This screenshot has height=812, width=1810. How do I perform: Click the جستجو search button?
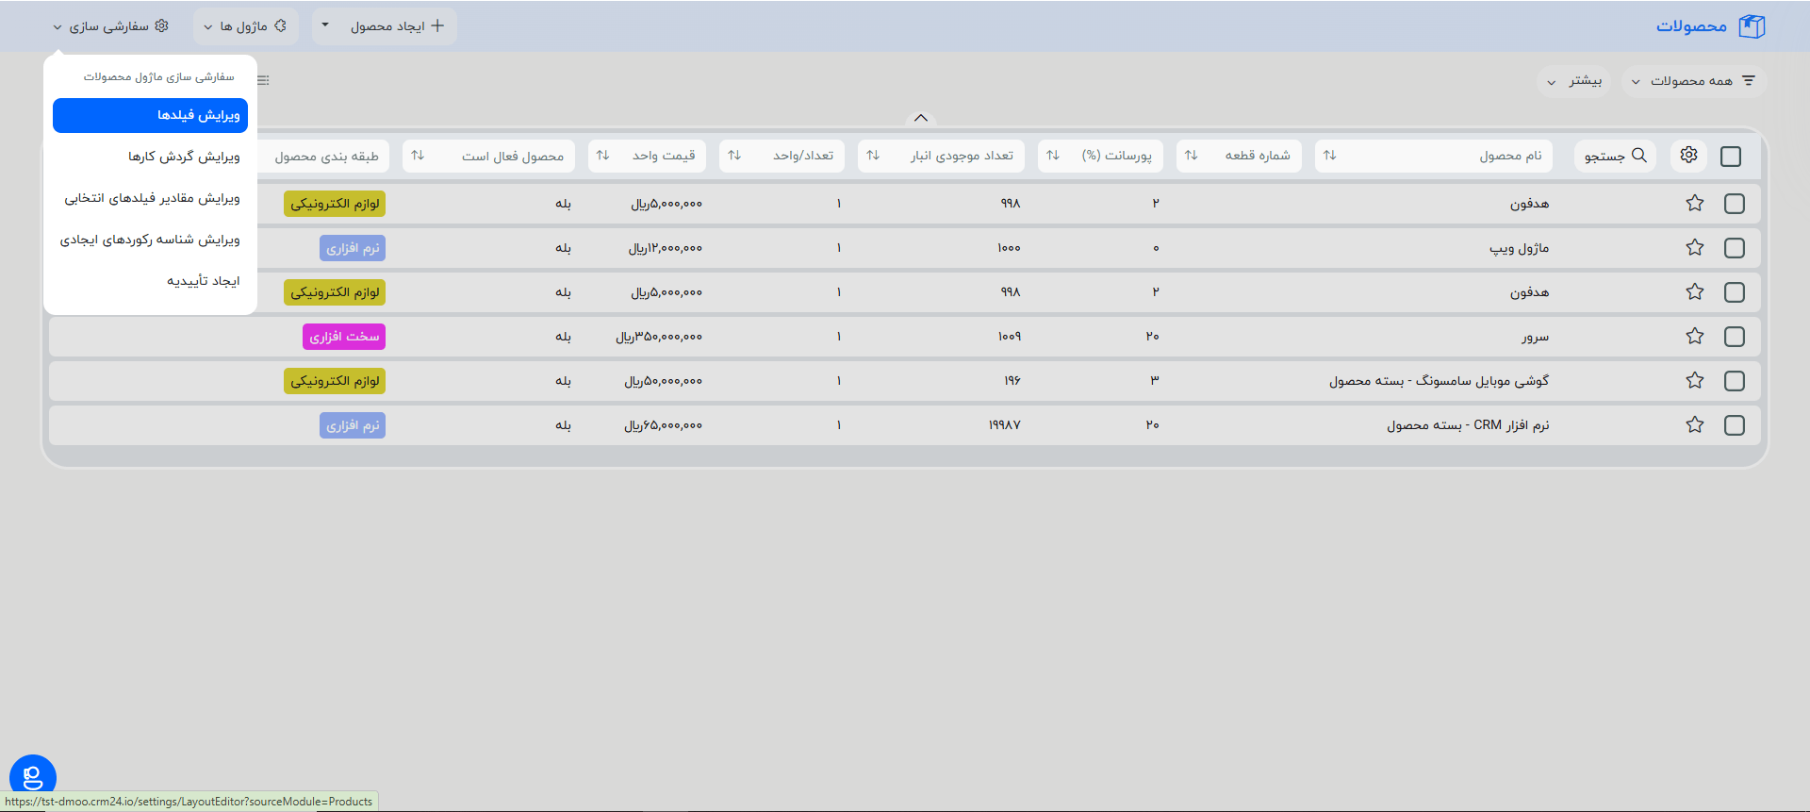click(x=1615, y=156)
